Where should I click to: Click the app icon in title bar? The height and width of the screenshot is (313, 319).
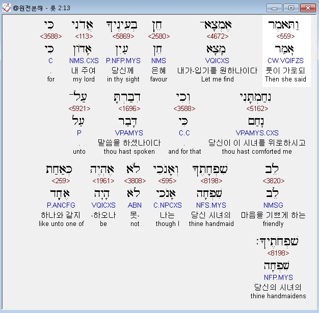(6, 8)
